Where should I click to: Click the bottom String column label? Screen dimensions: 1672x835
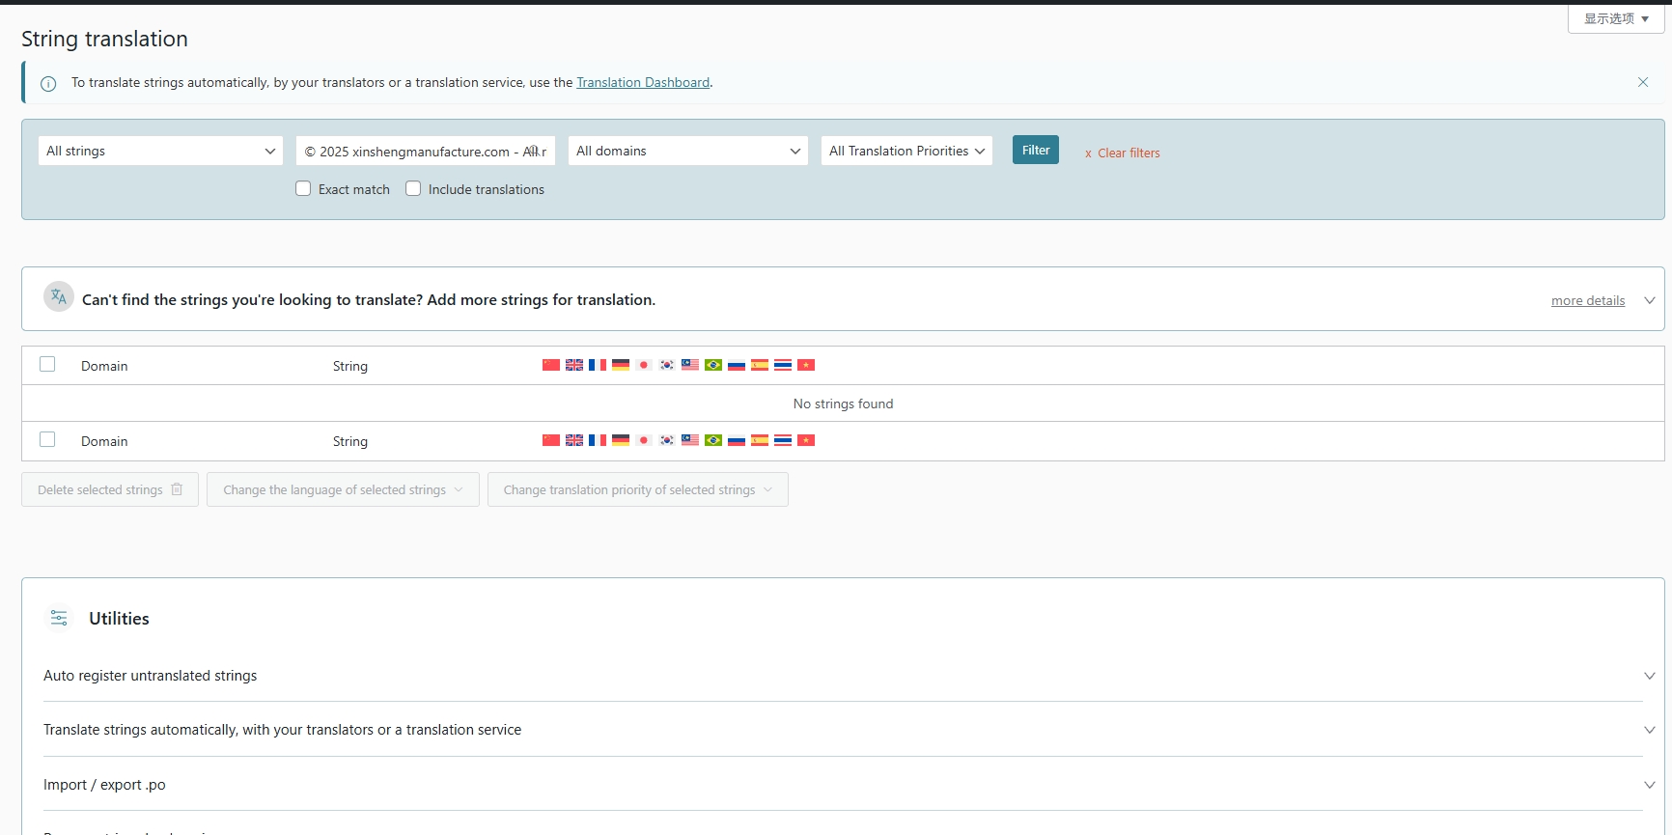[350, 441]
